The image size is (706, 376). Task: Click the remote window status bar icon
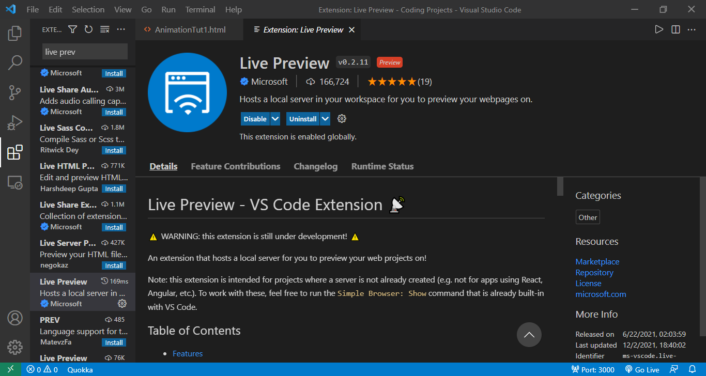click(x=11, y=369)
